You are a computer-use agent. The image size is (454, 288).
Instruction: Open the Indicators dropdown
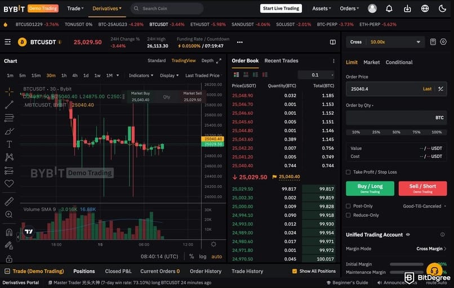tap(141, 75)
